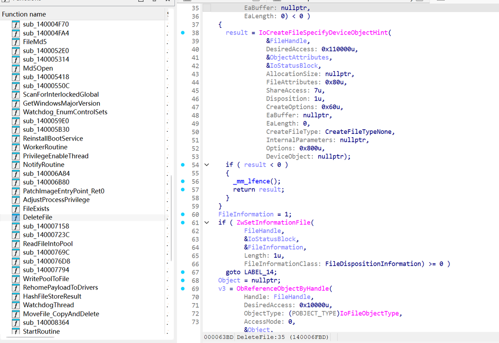Toggle breakpoint dot on line 54
Viewport: 499px width, 343px height.
[x=183, y=165]
